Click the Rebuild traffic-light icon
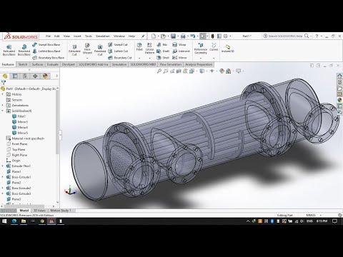343x257 pixels. coord(212,36)
